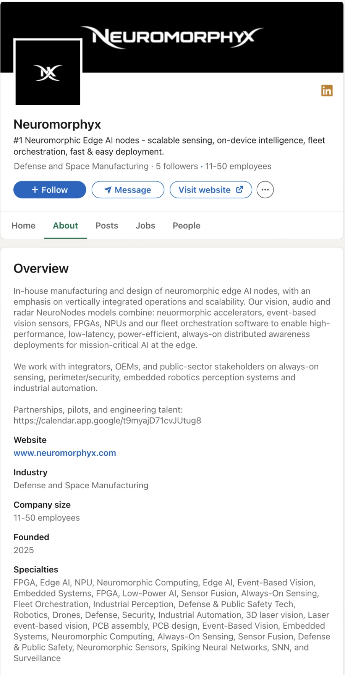Viewport: 345px width, 675px height.
Task: Click the Neuromorphyx banner wordmark
Action: tap(173, 37)
